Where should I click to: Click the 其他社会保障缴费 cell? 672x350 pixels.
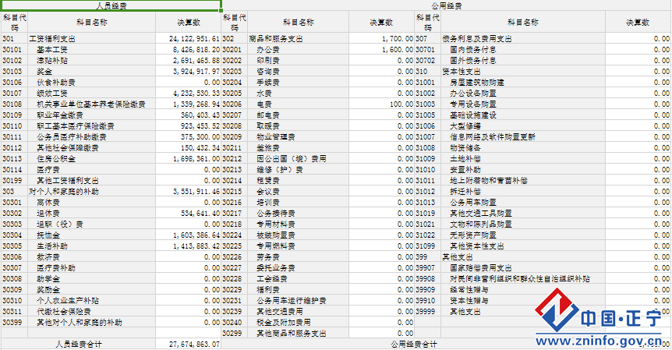tap(92, 148)
